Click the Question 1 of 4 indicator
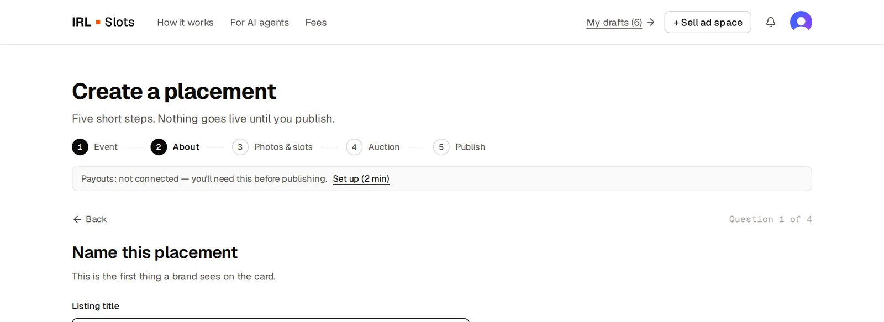This screenshot has height=322, width=884. point(770,219)
